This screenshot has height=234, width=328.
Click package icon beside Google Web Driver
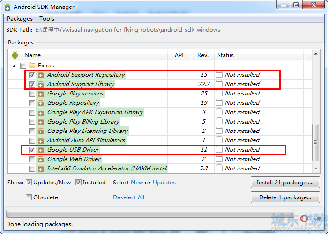click(41, 160)
